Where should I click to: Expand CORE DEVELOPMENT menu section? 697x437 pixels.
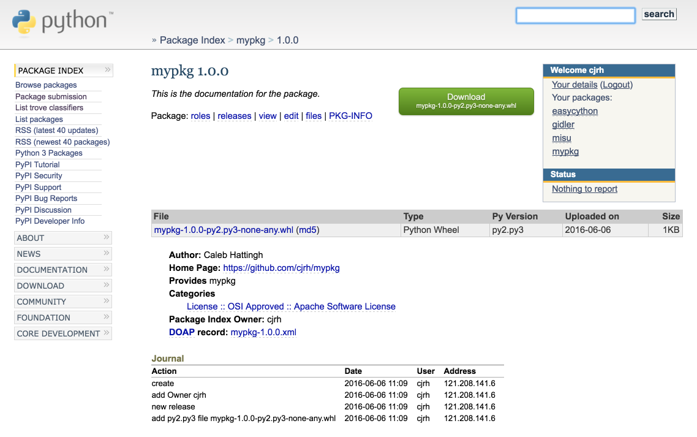coord(62,334)
